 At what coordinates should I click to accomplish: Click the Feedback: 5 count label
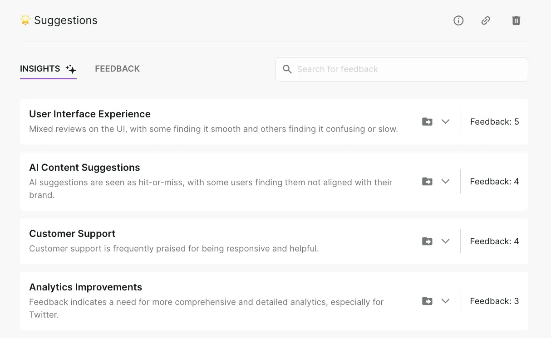click(x=494, y=121)
